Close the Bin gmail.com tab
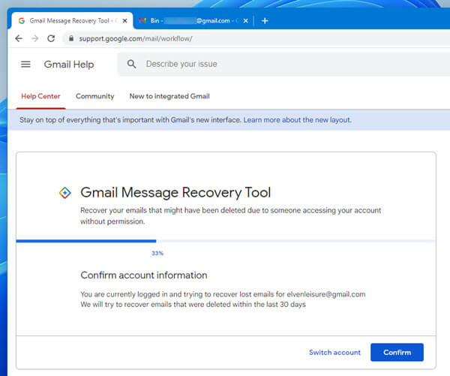 tap(245, 21)
